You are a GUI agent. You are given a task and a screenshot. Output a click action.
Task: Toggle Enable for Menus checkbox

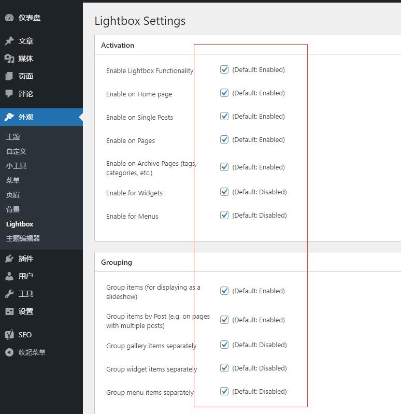(224, 215)
